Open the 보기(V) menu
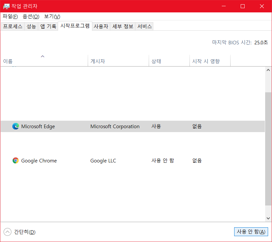Viewport: 272px width, 242px height. 52,17
